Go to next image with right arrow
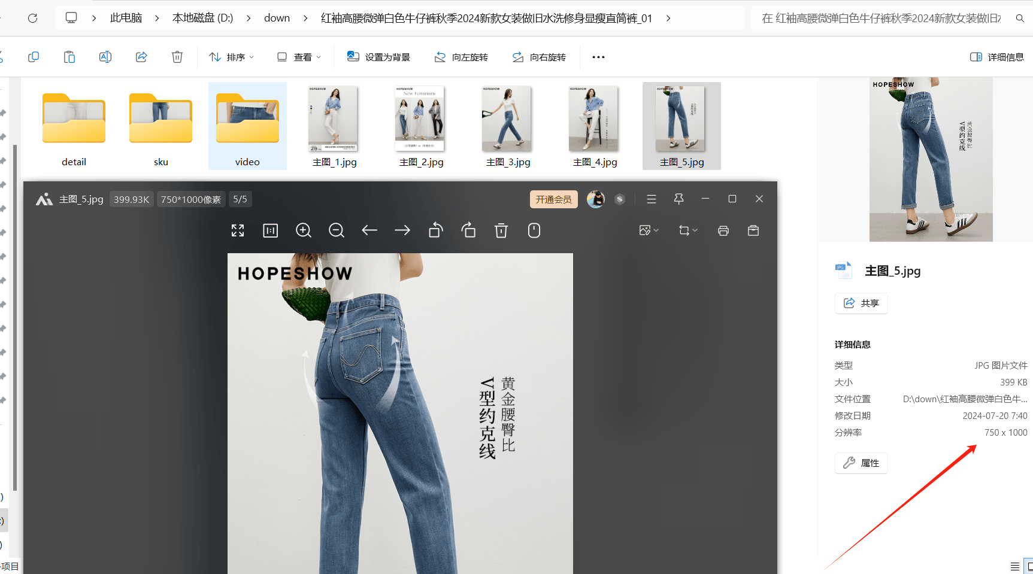1033x574 pixels. coord(402,230)
